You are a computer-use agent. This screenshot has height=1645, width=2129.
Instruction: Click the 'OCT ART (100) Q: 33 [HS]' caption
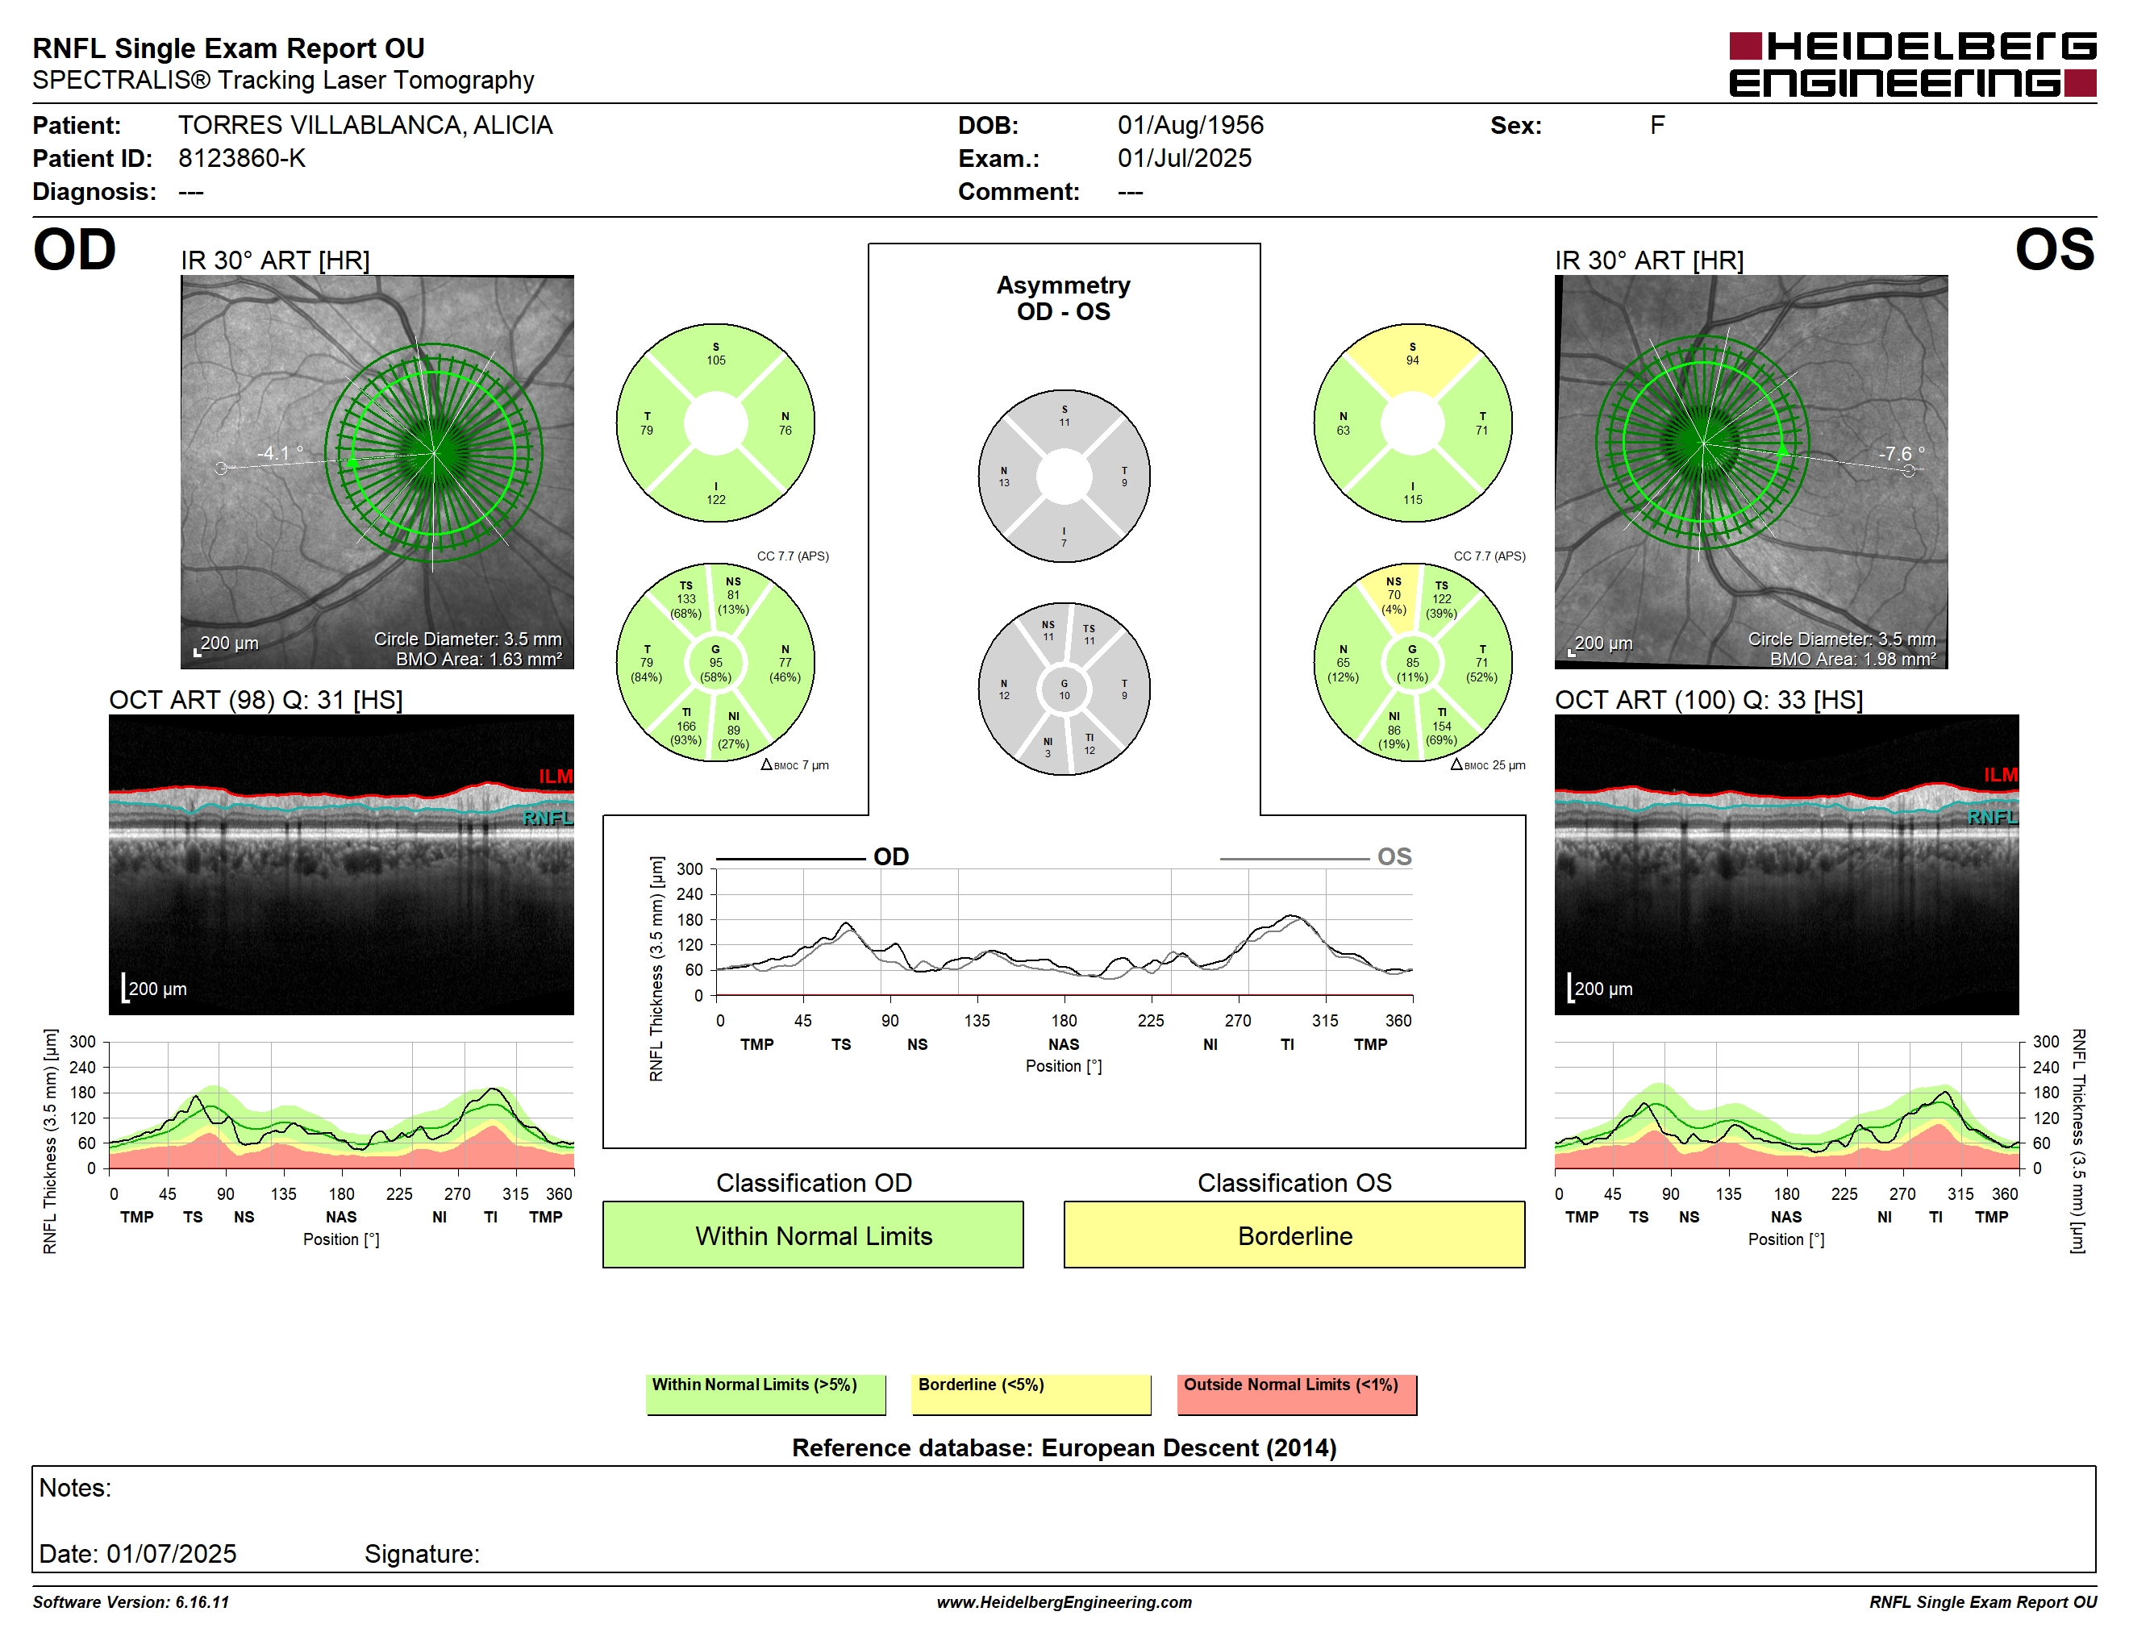point(1708,700)
